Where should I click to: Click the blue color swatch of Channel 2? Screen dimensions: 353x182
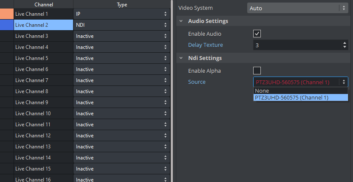pyautogui.click(x=7, y=25)
